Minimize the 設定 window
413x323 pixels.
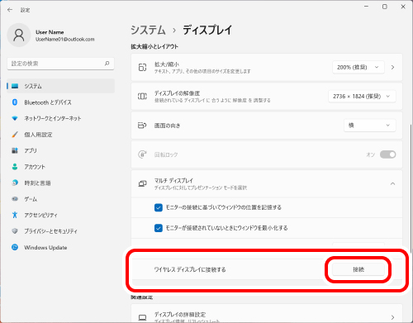[366, 7]
